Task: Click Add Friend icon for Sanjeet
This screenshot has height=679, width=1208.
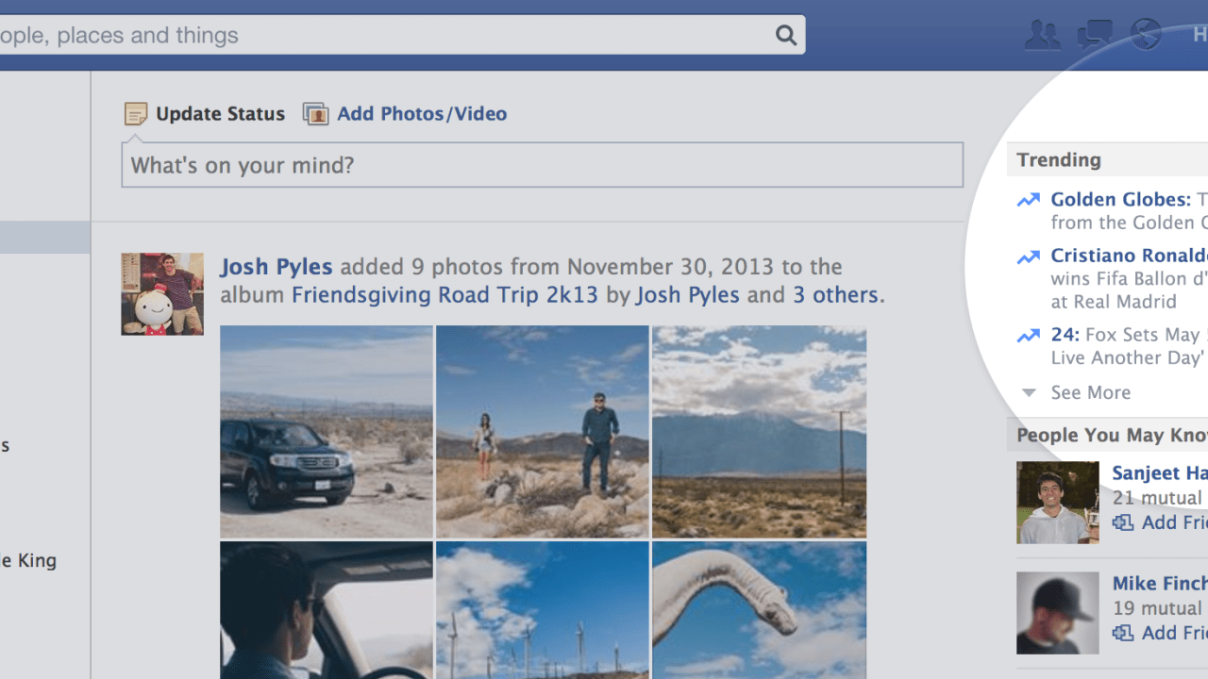Action: pos(1123,522)
